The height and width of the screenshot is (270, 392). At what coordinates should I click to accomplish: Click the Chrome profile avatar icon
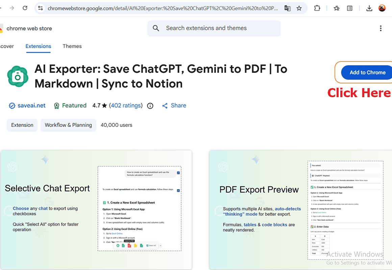pyautogui.click(x=382, y=8)
